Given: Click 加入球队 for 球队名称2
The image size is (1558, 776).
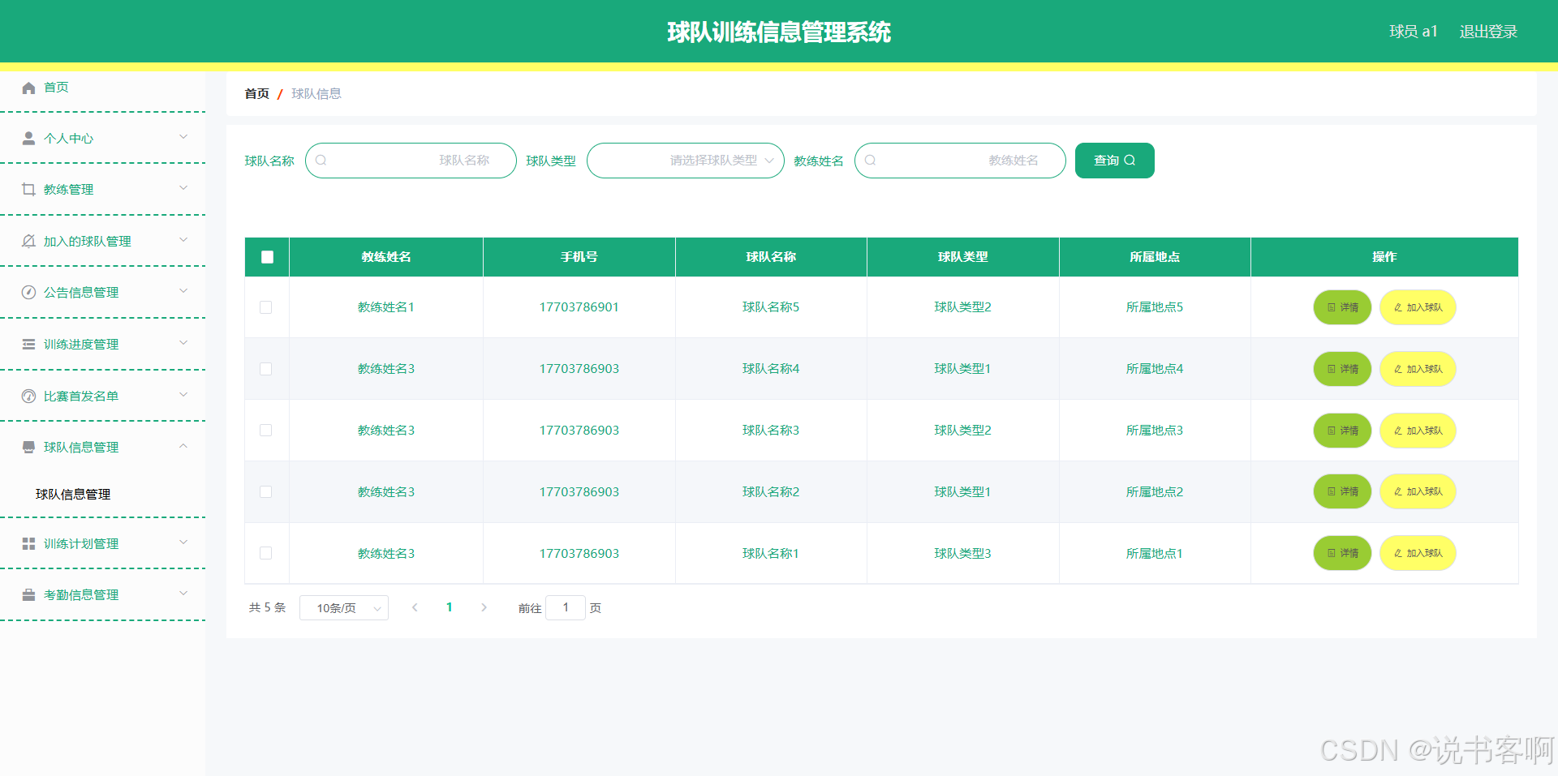Looking at the screenshot, I should (1418, 491).
